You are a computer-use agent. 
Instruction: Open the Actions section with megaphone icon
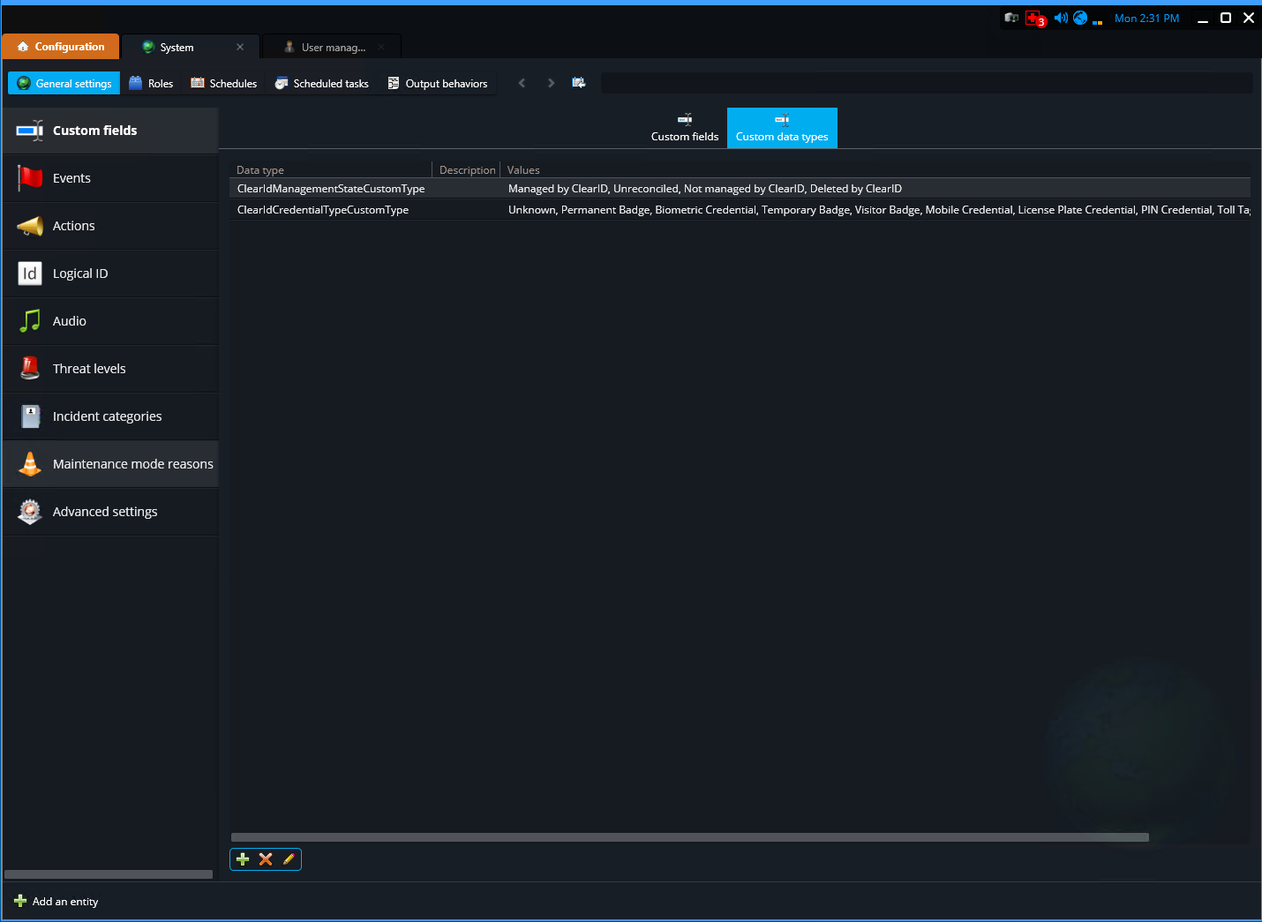[x=29, y=225]
